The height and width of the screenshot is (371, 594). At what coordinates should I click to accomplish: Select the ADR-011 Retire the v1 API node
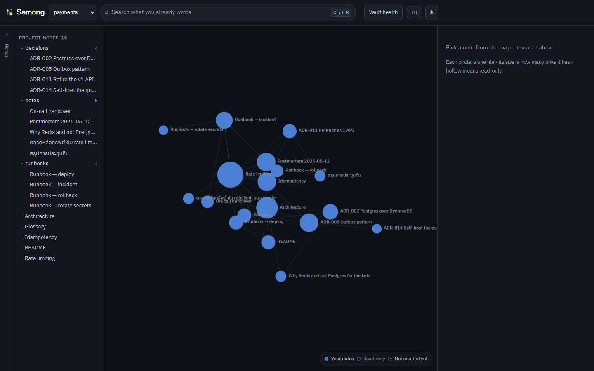tap(290, 131)
